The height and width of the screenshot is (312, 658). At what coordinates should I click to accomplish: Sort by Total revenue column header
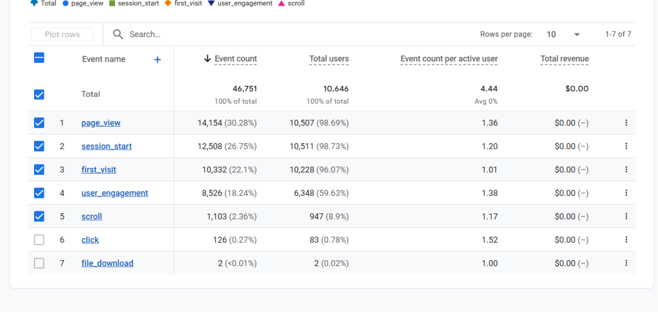[564, 59]
